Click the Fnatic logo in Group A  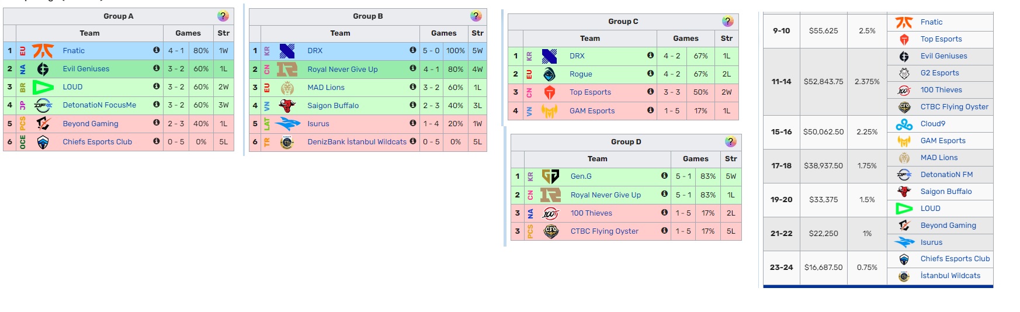43,51
